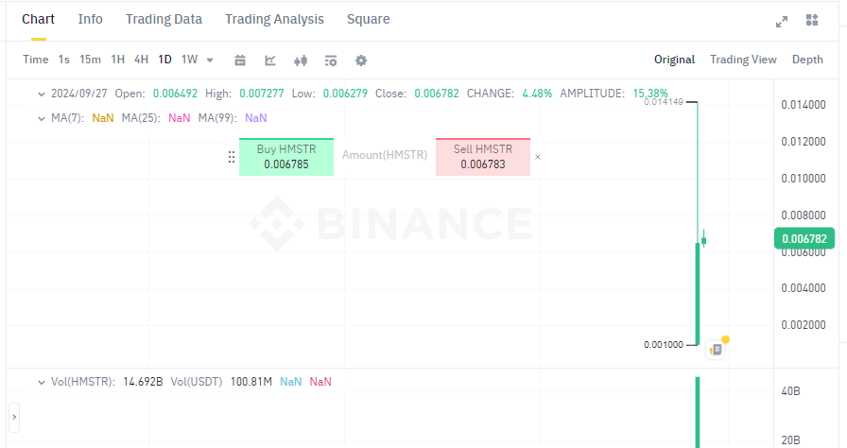Select the 1D time interval

164,60
